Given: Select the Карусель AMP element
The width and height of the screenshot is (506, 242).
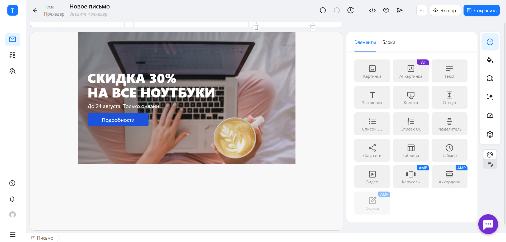Looking at the screenshot, I should pos(410,176).
